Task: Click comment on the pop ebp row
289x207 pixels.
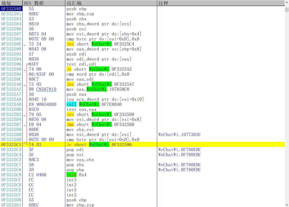Action: tap(180, 170)
